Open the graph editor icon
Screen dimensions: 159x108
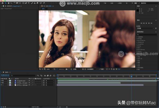pos(54,76)
